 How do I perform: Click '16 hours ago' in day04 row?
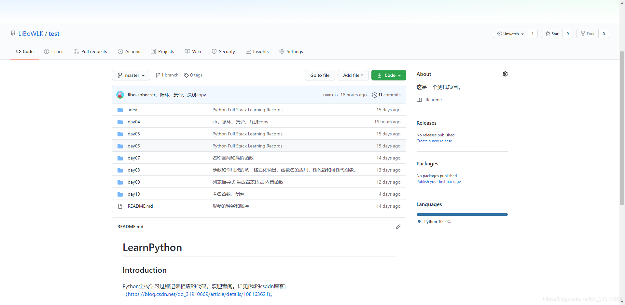[387, 122]
